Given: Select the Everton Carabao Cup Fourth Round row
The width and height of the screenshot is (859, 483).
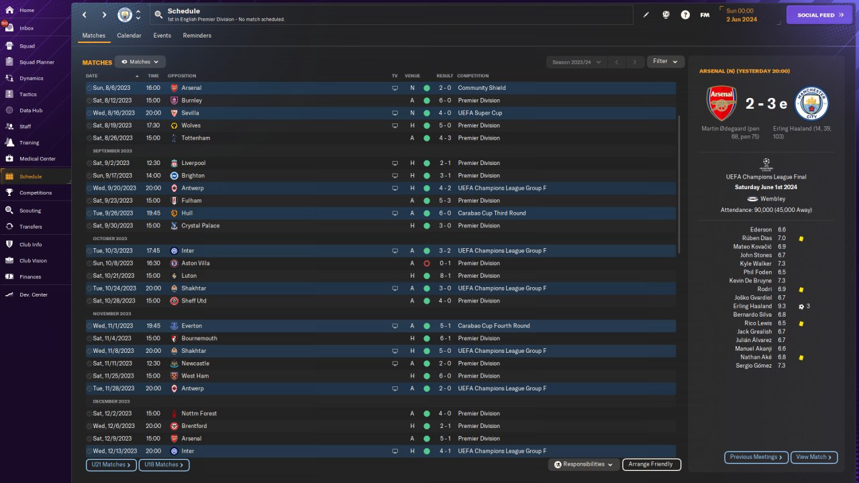Looking at the screenshot, I should [x=381, y=325].
